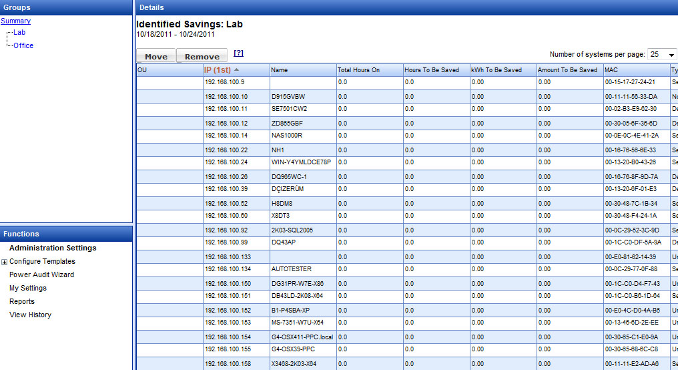Click the IP sort arrow icon
Screen dimensions: 678x370
pyautogui.click(x=236, y=70)
